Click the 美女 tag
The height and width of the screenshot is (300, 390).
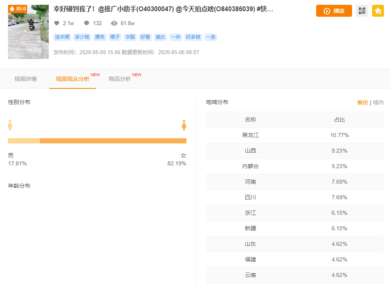click(x=160, y=37)
